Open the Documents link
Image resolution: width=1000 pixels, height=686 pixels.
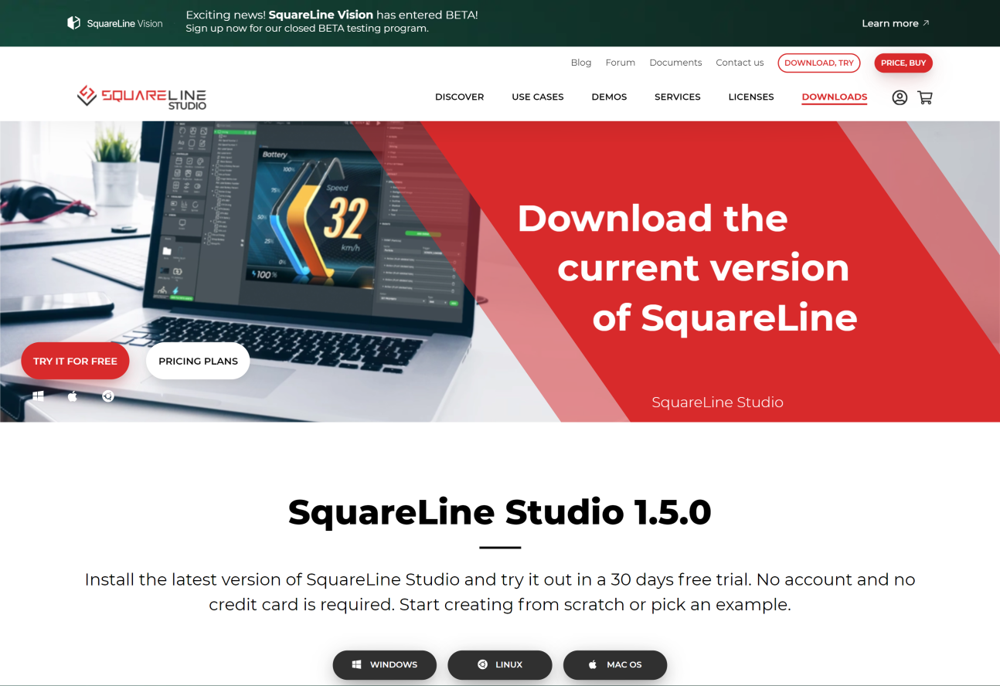tap(675, 63)
